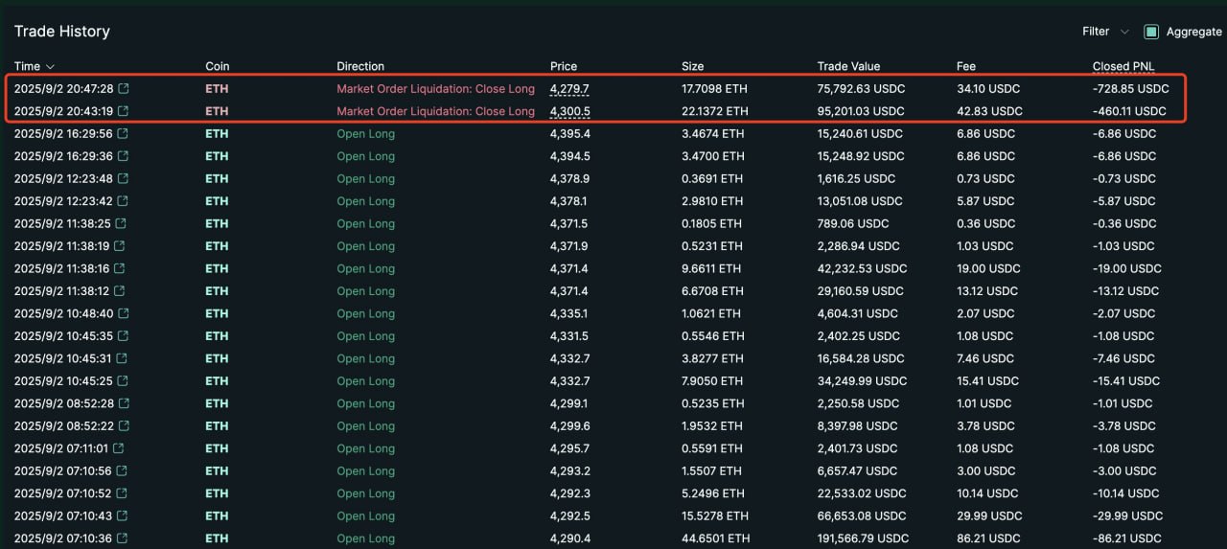Click the Direction column header
The height and width of the screenshot is (549, 1227).
coord(360,66)
